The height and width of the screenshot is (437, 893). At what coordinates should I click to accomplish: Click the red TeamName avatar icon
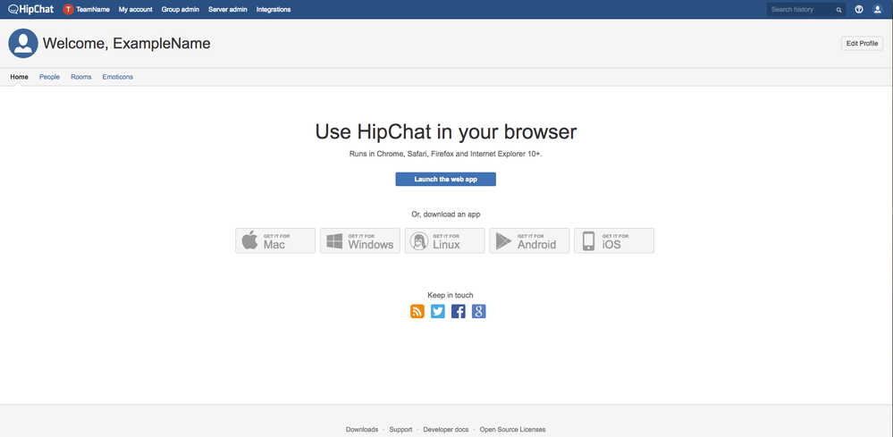68,9
